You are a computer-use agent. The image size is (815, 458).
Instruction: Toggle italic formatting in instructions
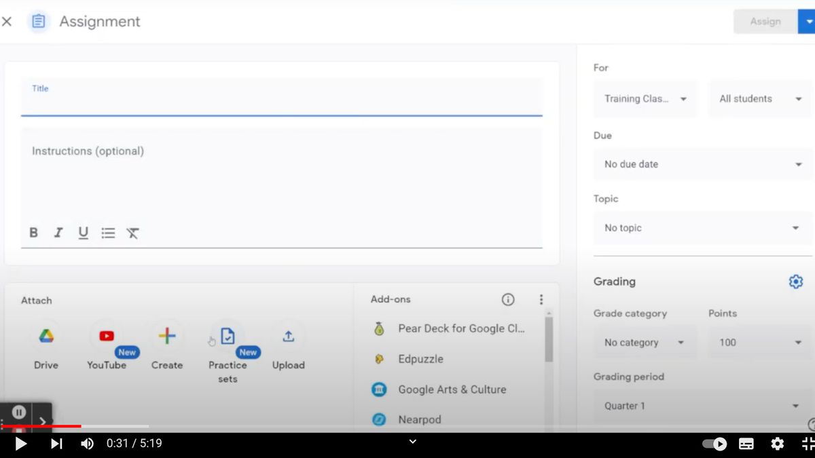pyautogui.click(x=58, y=233)
